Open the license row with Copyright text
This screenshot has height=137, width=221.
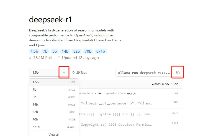coord(116,125)
